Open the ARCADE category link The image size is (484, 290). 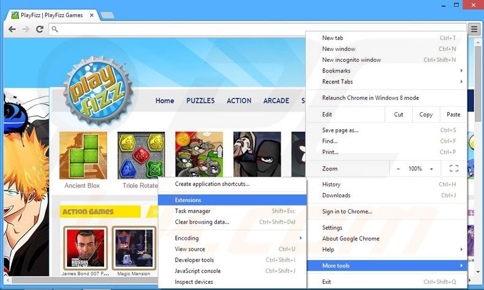coord(276,101)
